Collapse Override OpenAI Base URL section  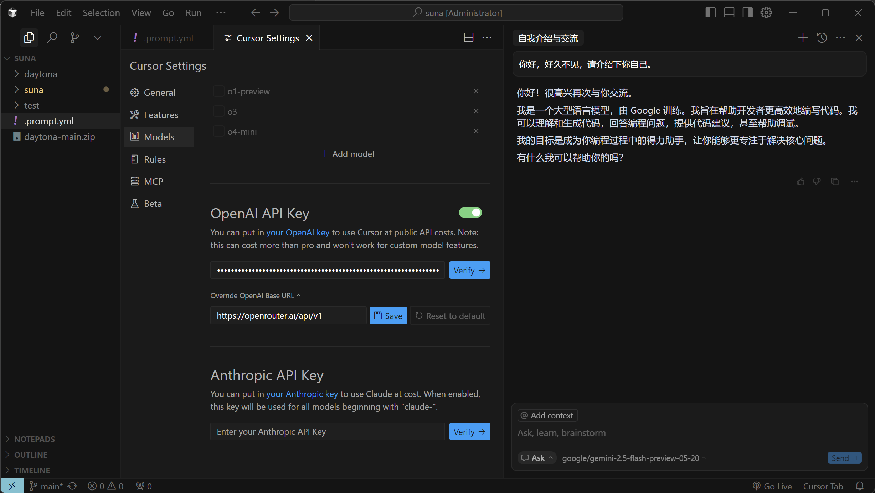pyautogui.click(x=256, y=295)
